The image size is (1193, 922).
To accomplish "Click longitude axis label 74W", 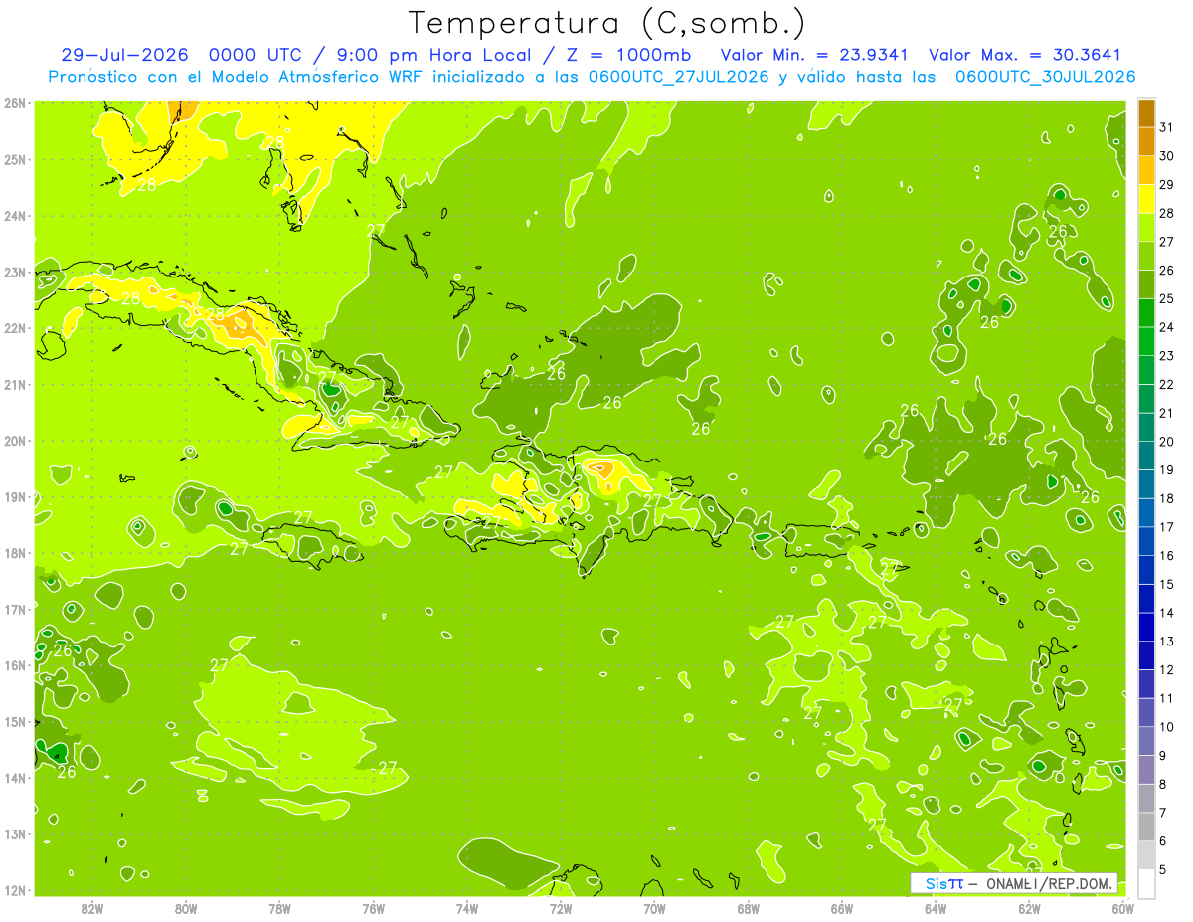I will click(467, 909).
